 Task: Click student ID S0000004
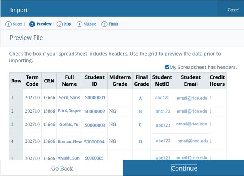point(94,142)
